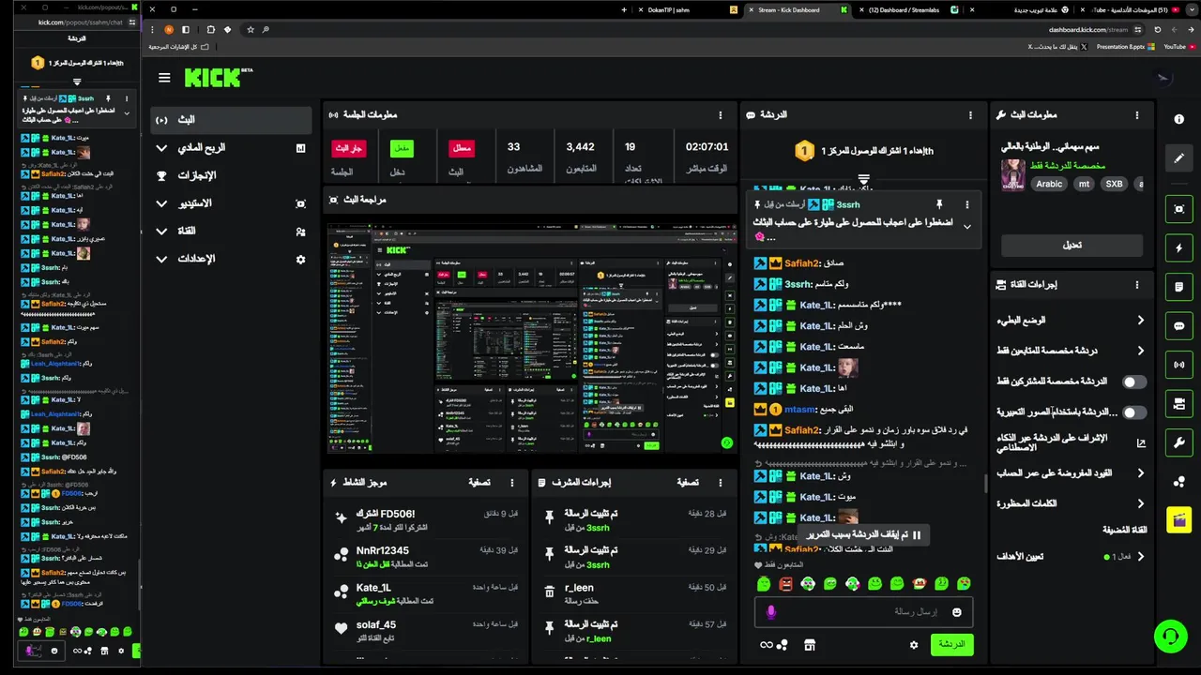The width and height of the screenshot is (1201, 675).
Task: Open AI chat moderation external link
Action: click(x=1141, y=442)
